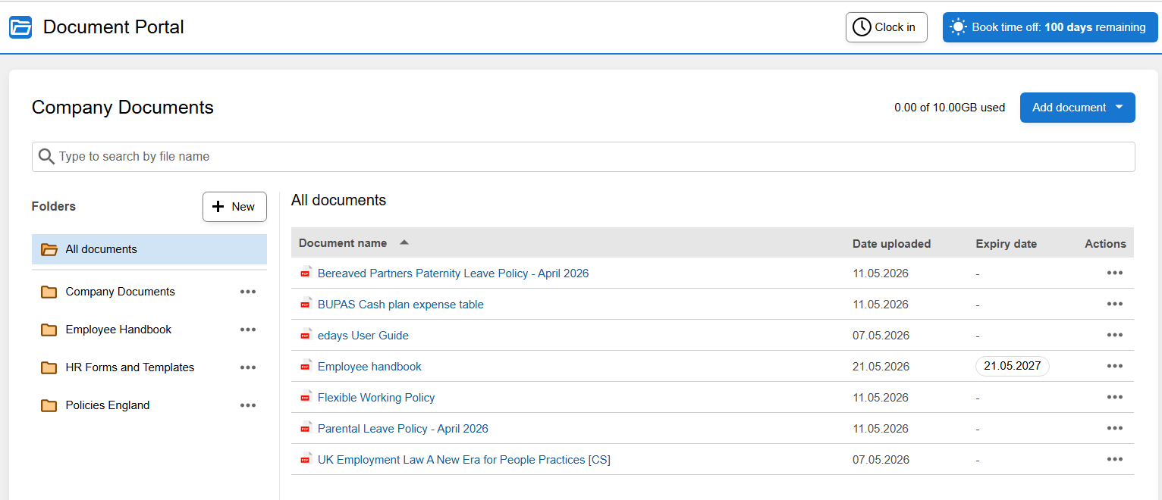The height and width of the screenshot is (500, 1162).
Task: Open three-dot menu for Policies England folder
Action: (248, 405)
